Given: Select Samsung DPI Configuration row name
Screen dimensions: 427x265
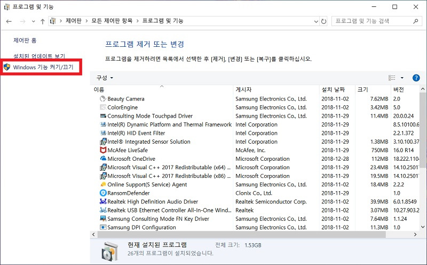Looking at the screenshot, I should [x=141, y=227].
